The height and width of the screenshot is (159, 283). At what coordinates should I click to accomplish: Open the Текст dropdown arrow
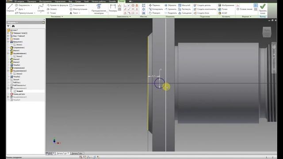tap(80, 13)
